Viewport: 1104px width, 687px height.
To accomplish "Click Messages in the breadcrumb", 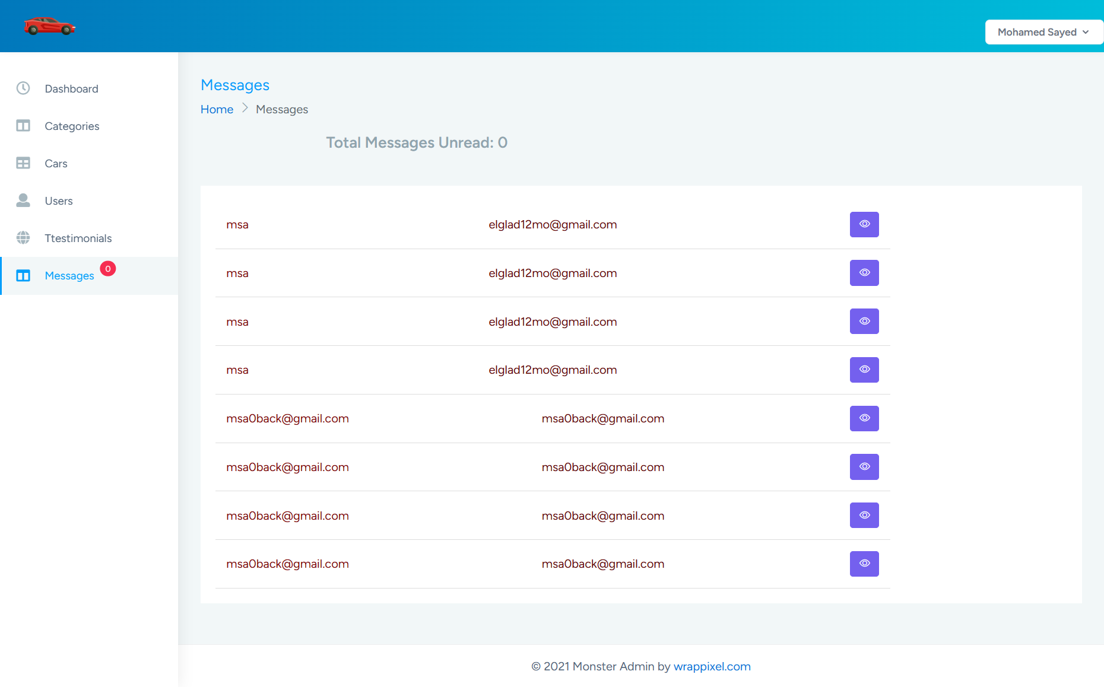I will point(282,109).
